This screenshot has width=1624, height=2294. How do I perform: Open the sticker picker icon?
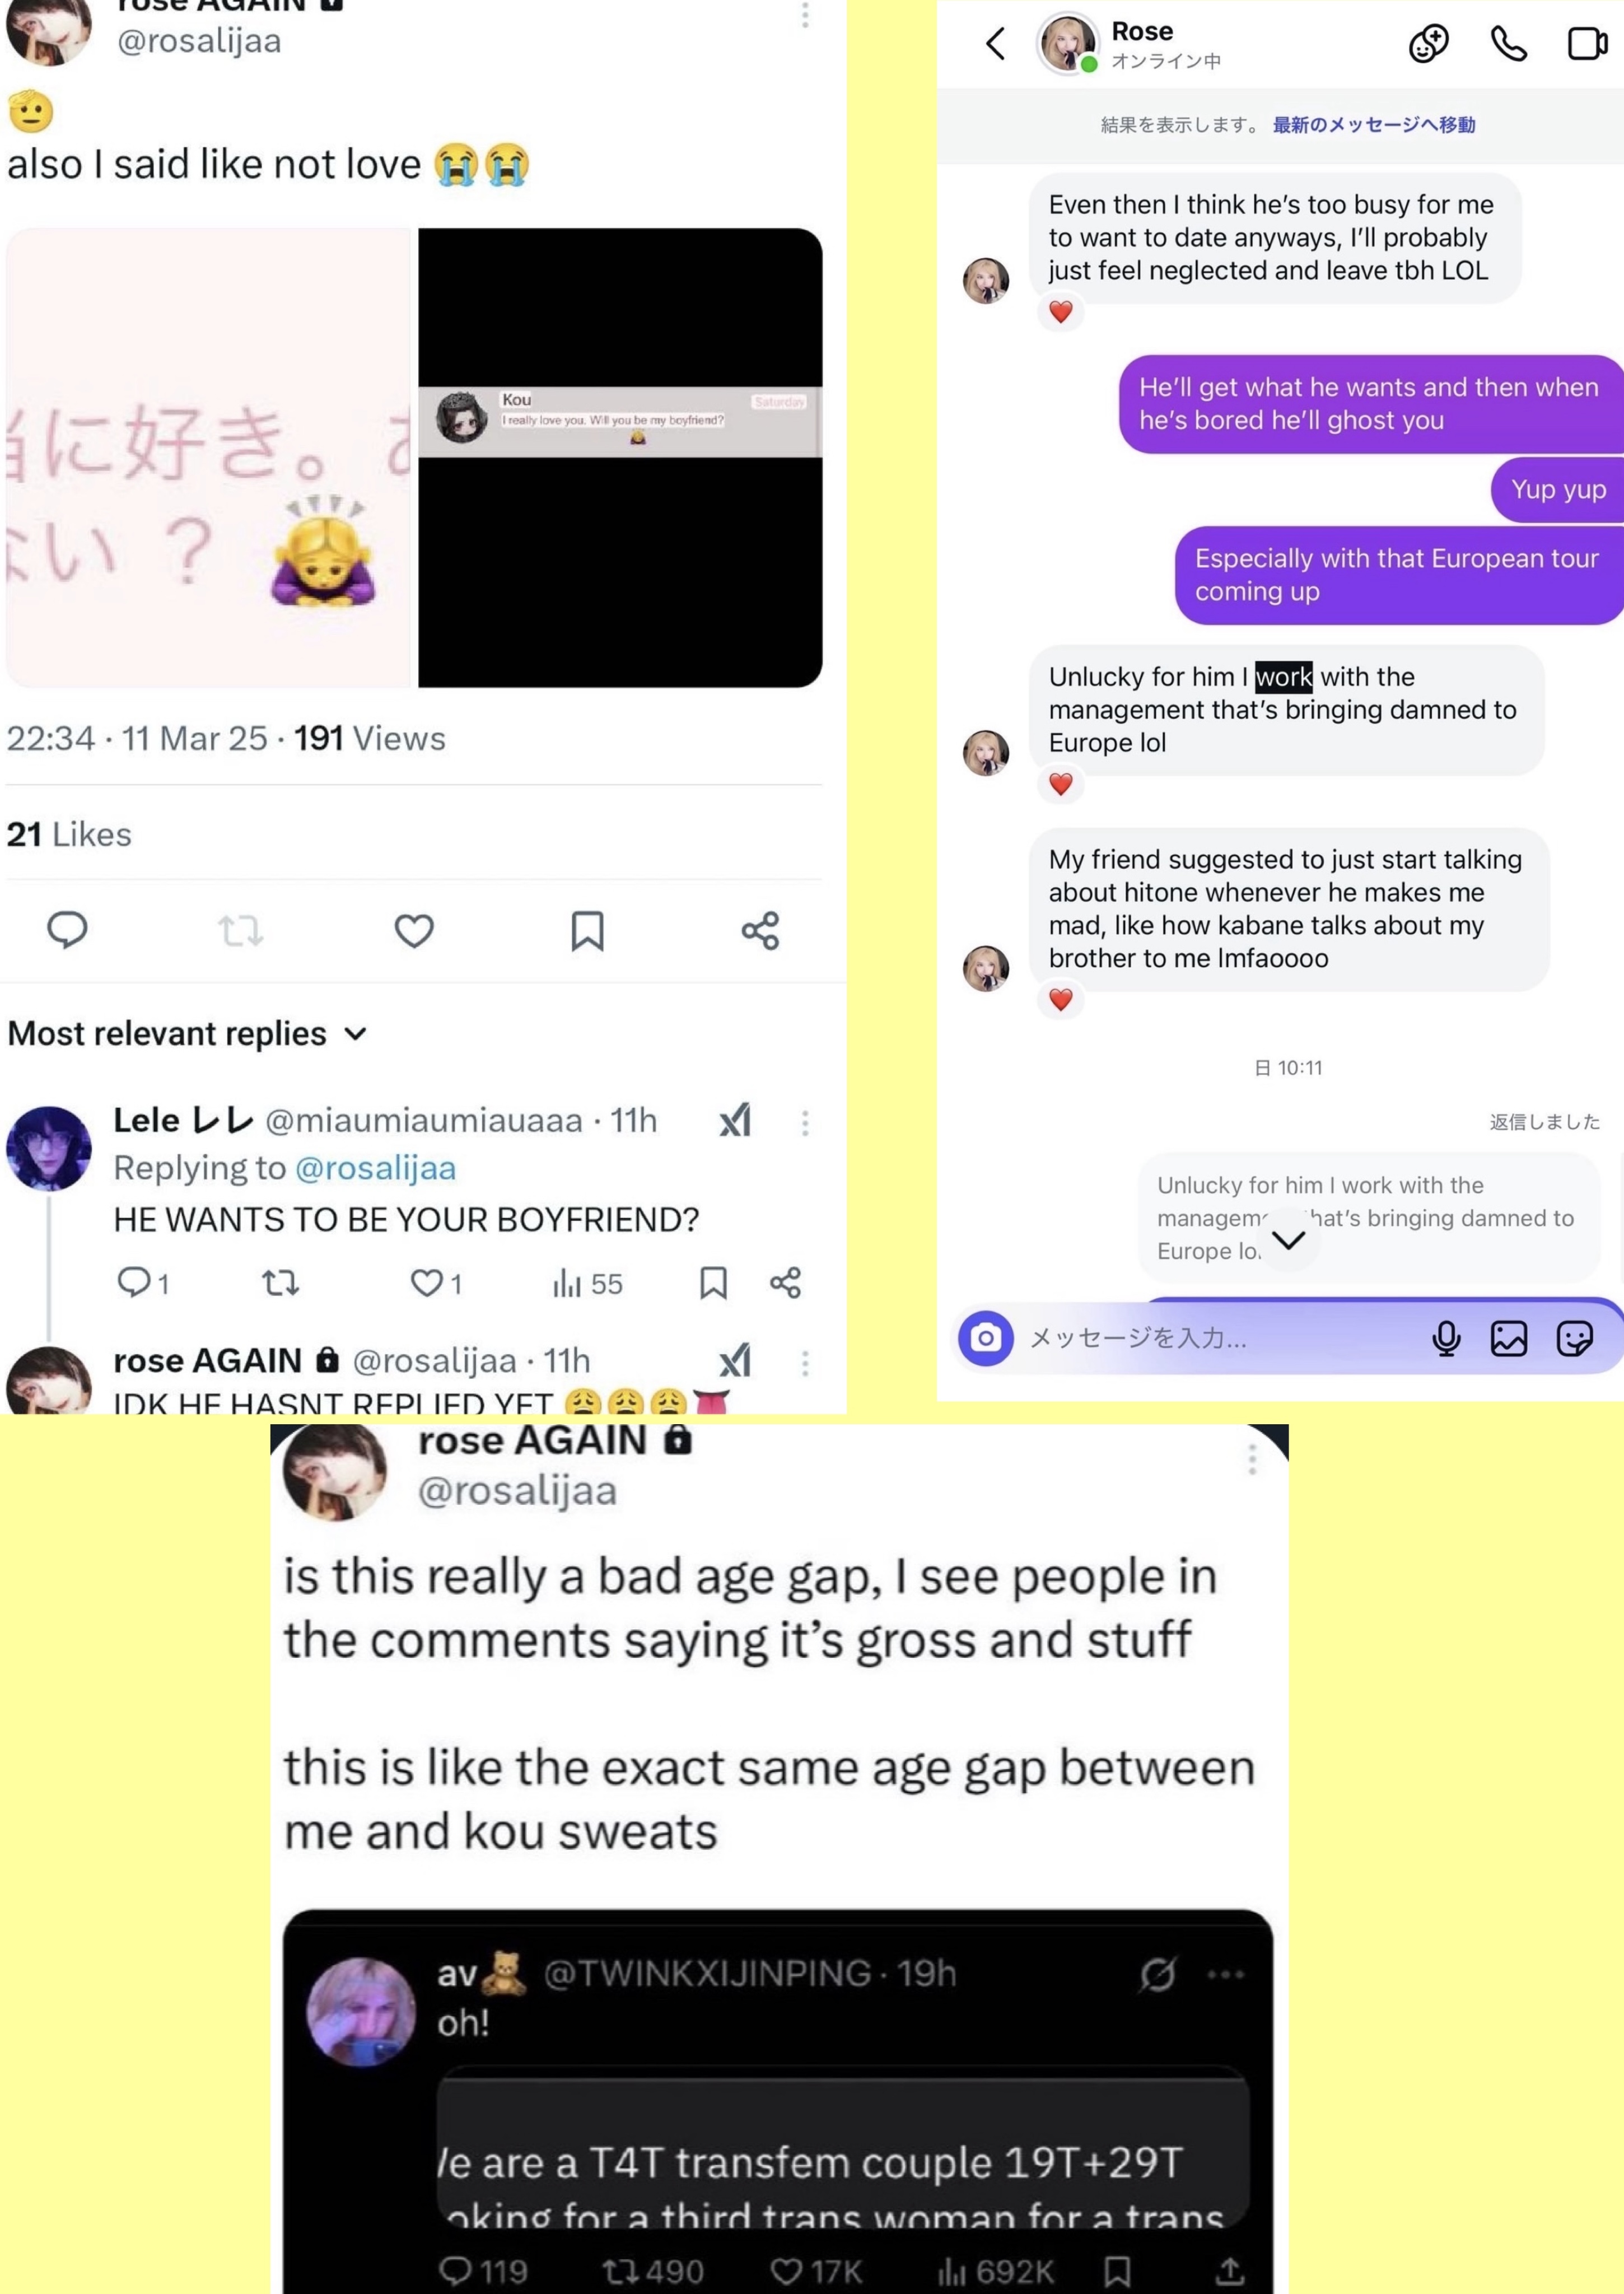1574,1338
